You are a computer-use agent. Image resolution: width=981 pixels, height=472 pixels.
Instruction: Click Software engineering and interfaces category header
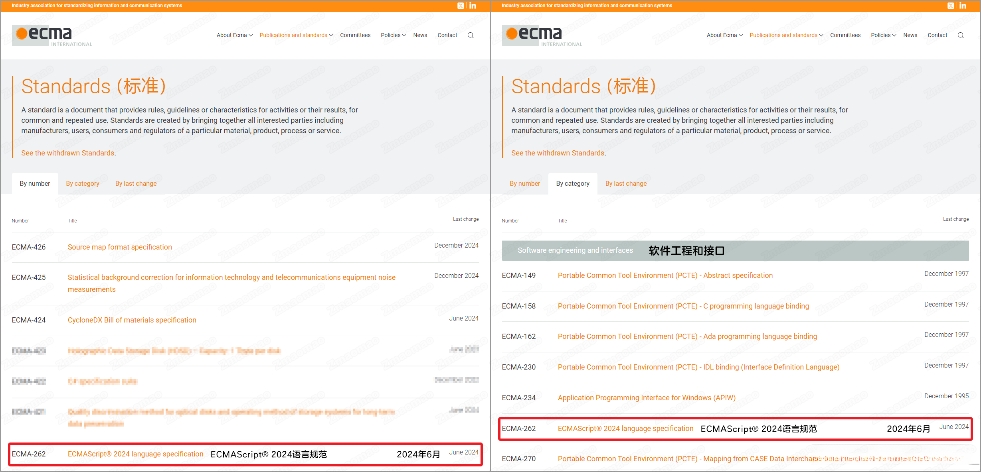(x=575, y=250)
